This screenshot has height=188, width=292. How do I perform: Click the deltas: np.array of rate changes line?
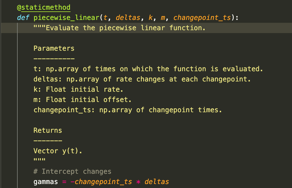[x=142, y=79]
